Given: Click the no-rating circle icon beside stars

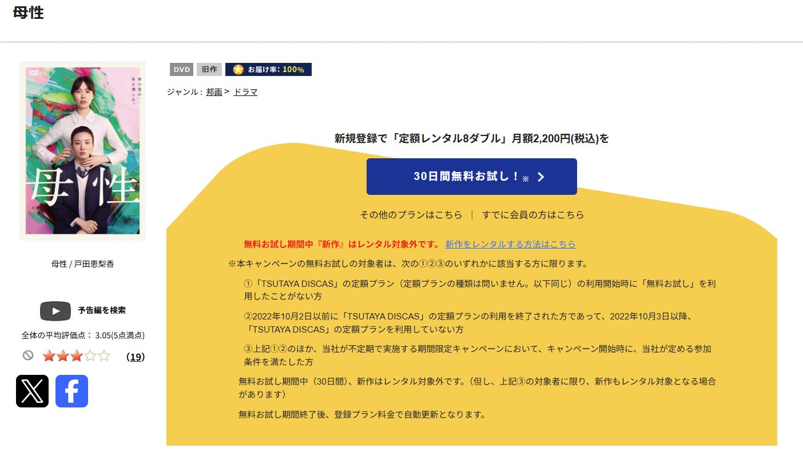Looking at the screenshot, I should click(28, 355).
